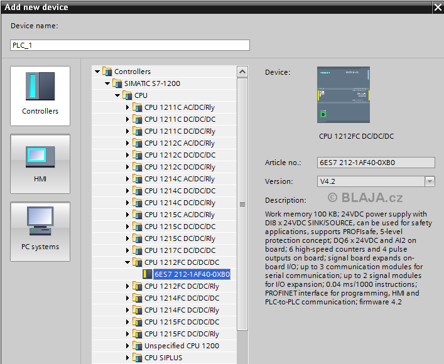The width and height of the screenshot is (444, 364).
Task: Select the 6ES7 212-1AF40-0XB0 tree entry
Action: 192,274
